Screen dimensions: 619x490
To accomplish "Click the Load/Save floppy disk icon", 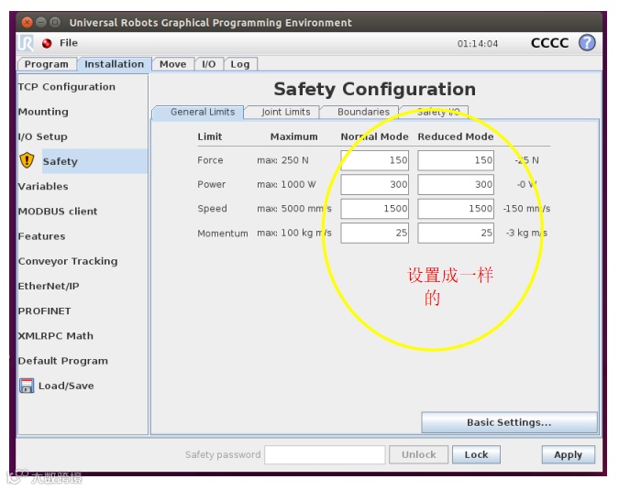I will 27,386.
